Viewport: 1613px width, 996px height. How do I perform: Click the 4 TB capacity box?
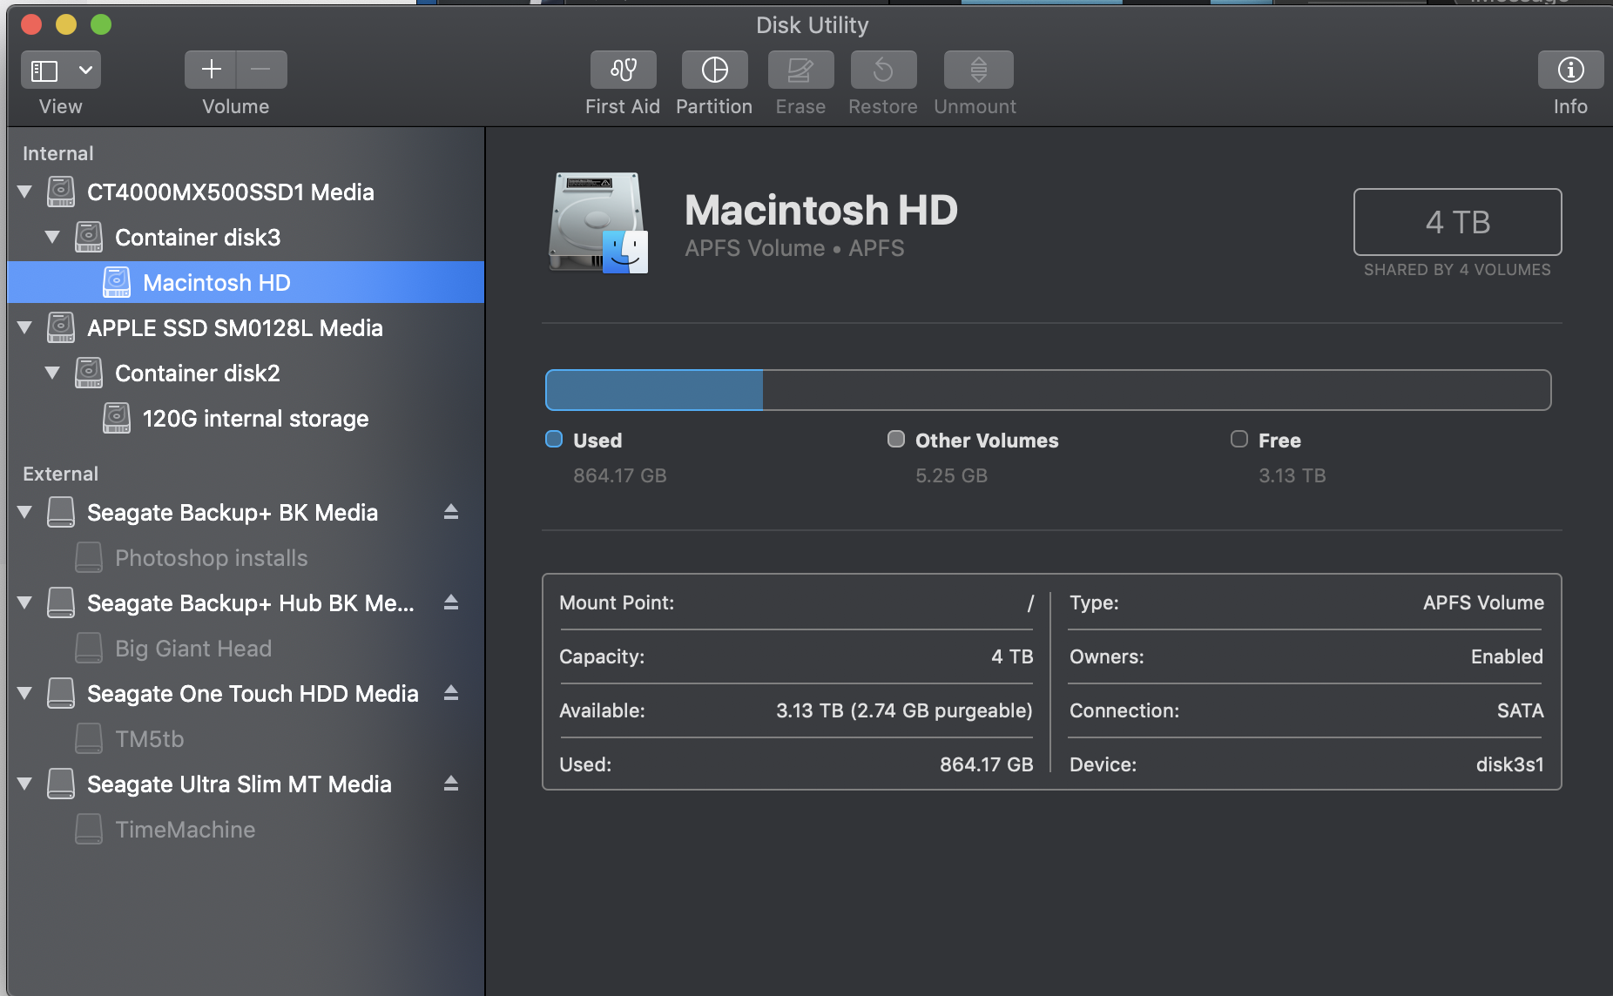pos(1457,222)
